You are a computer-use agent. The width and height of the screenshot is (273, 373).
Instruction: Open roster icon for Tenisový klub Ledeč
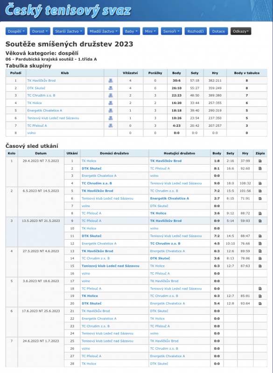tap(111, 118)
